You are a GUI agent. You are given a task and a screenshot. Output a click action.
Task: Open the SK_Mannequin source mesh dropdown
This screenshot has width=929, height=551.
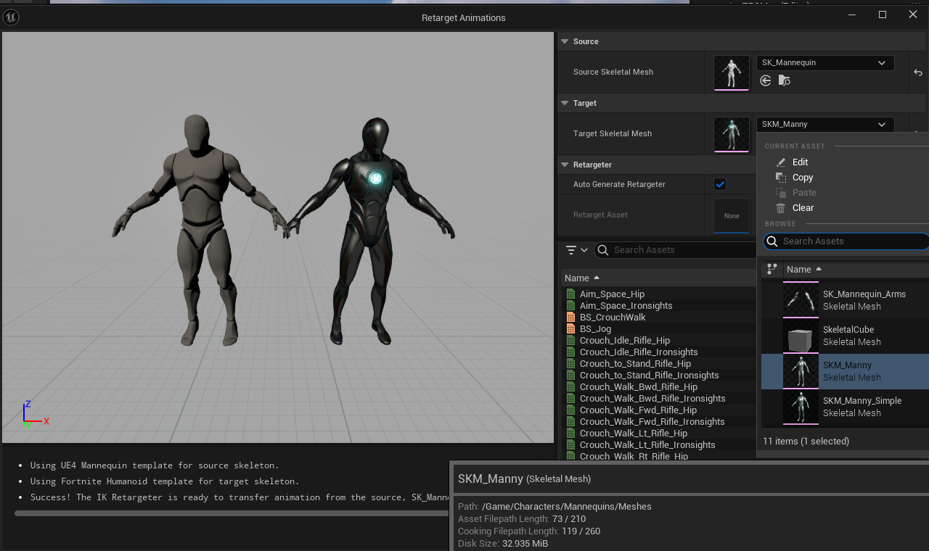[x=825, y=62]
